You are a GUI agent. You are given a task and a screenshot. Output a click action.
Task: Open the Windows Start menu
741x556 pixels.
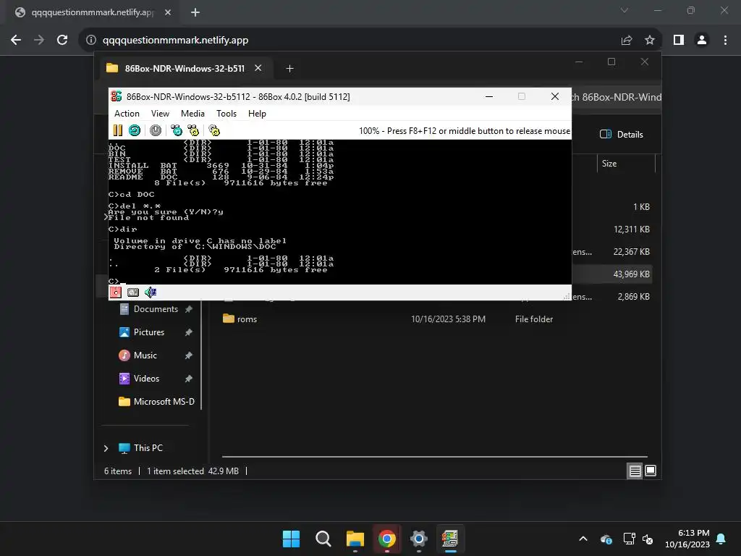[291, 539]
